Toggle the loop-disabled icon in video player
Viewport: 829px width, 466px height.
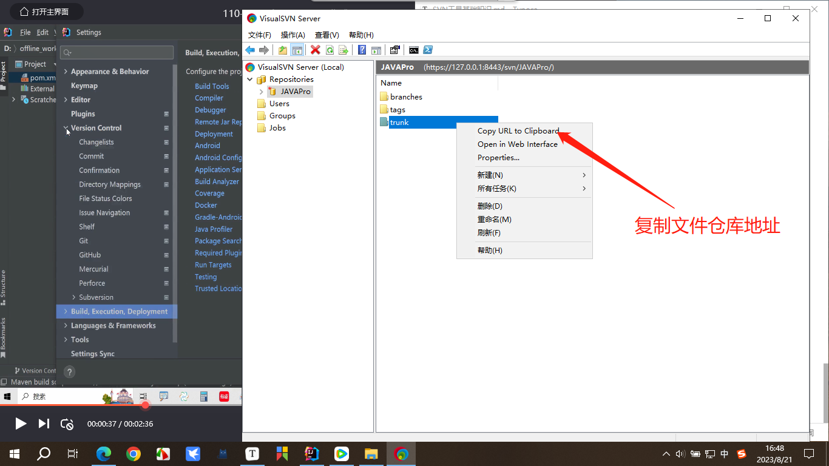[67, 424]
